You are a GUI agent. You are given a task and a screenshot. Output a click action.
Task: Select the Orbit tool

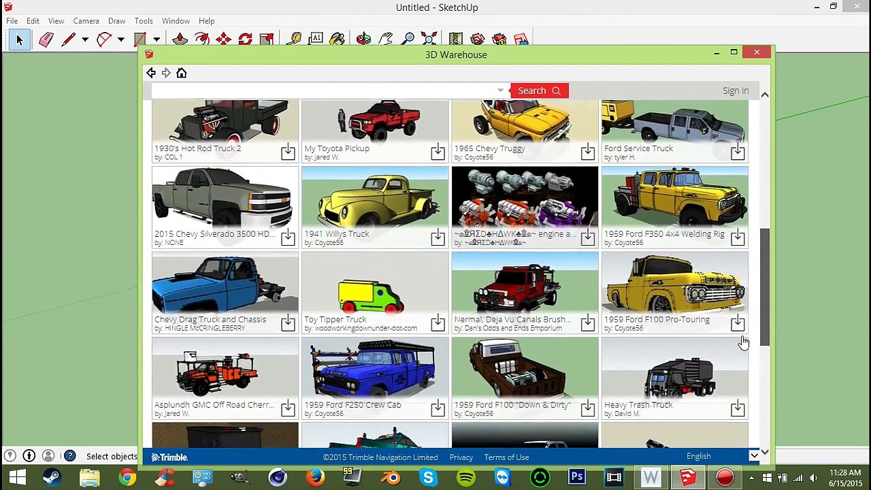(363, 39)
